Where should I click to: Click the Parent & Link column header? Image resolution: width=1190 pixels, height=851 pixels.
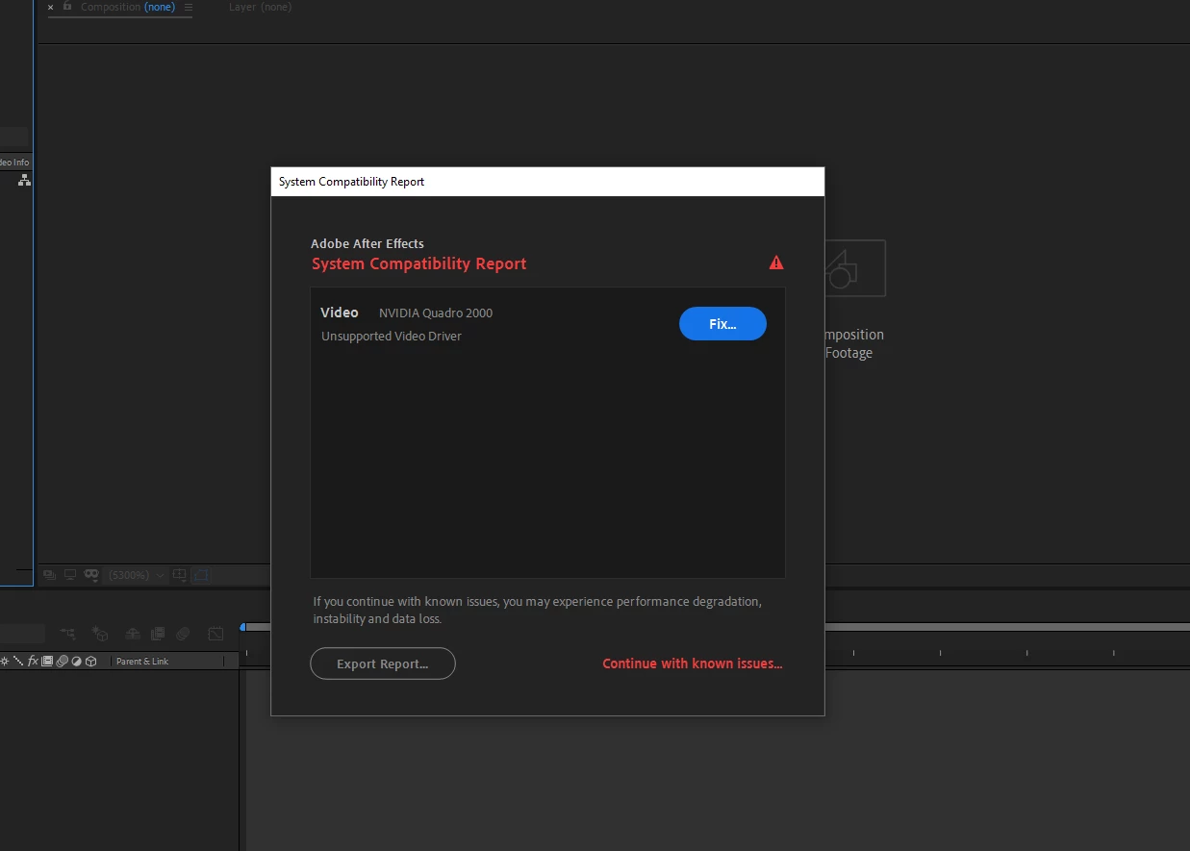142,662
